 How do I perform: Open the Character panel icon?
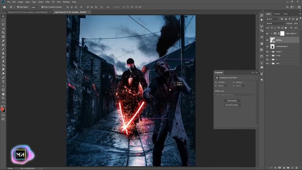pyautogui.click(x=261, y=37)
